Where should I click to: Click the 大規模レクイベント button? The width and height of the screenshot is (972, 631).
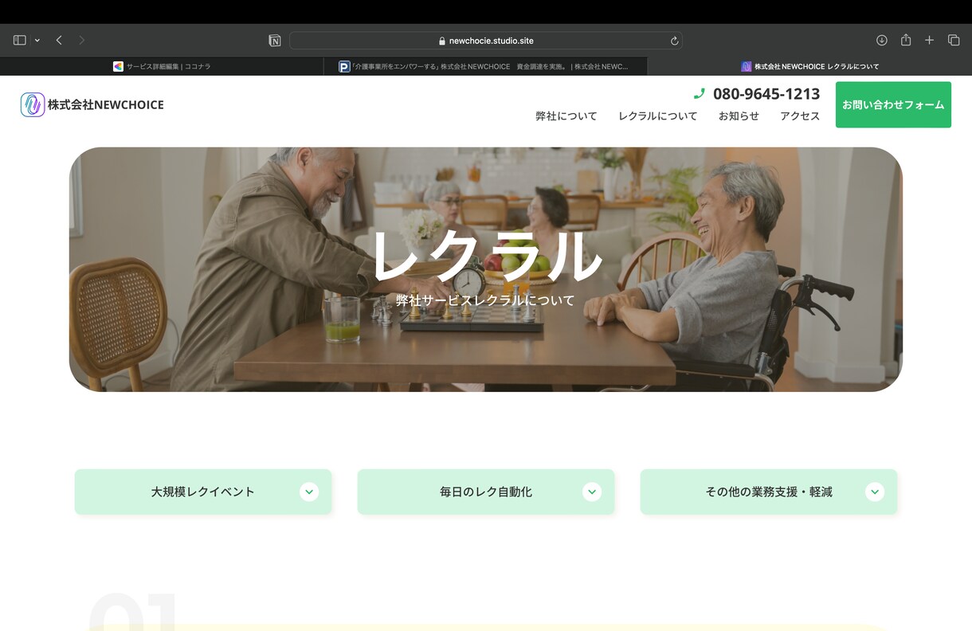[203, 492]
